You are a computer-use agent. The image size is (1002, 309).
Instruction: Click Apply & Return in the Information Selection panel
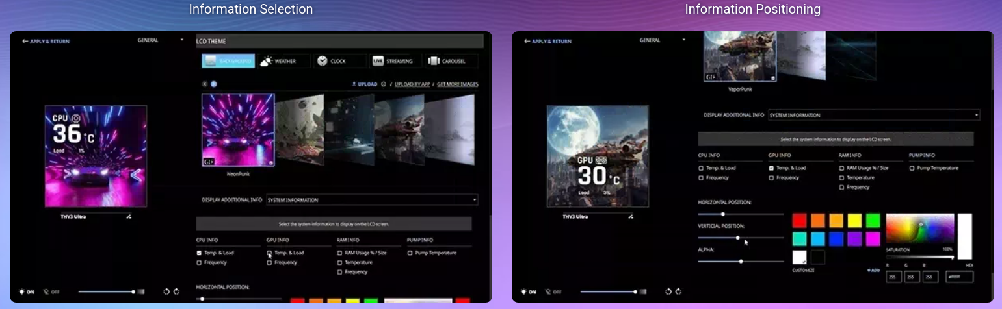click(46, 41)
